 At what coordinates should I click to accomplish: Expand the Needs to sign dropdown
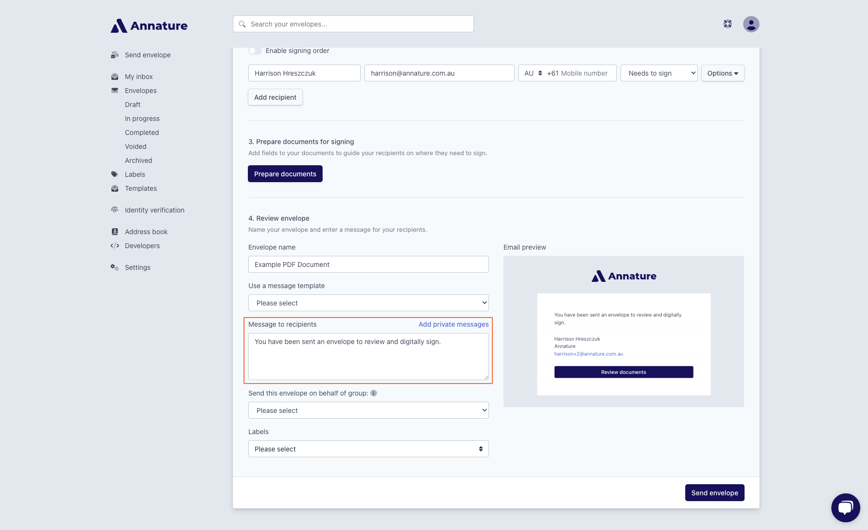[x=659, y=73]
